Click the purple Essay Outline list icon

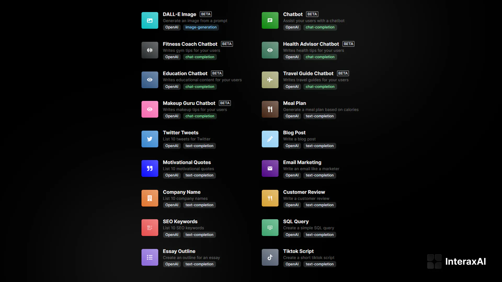pos(150,258)
